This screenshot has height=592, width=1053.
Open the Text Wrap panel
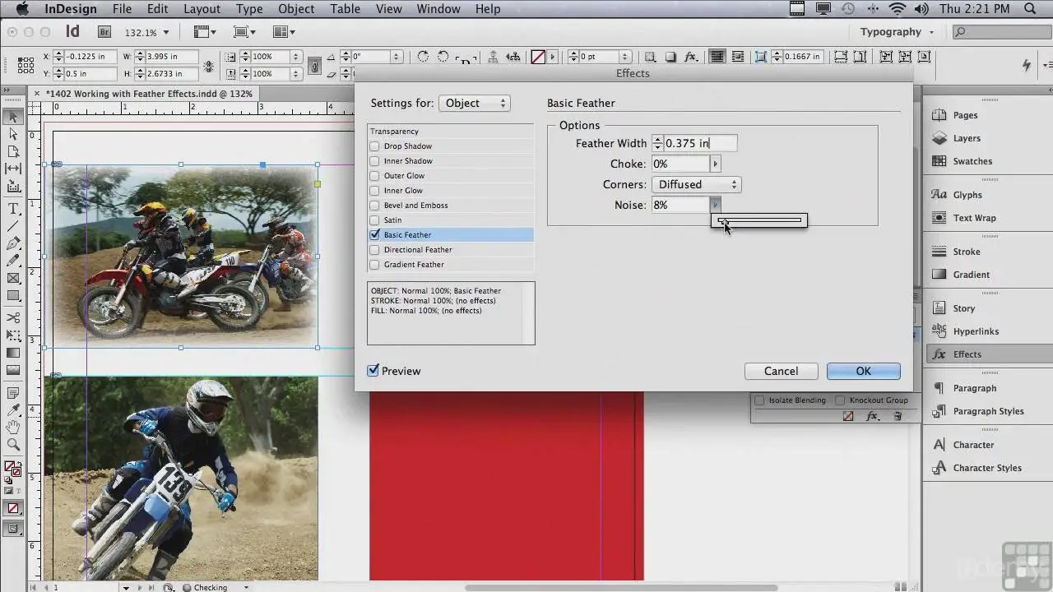[x=973, y=218]
